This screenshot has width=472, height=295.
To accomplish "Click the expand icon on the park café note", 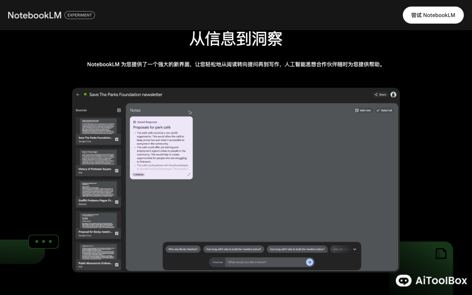I will [x=189, y=174].
